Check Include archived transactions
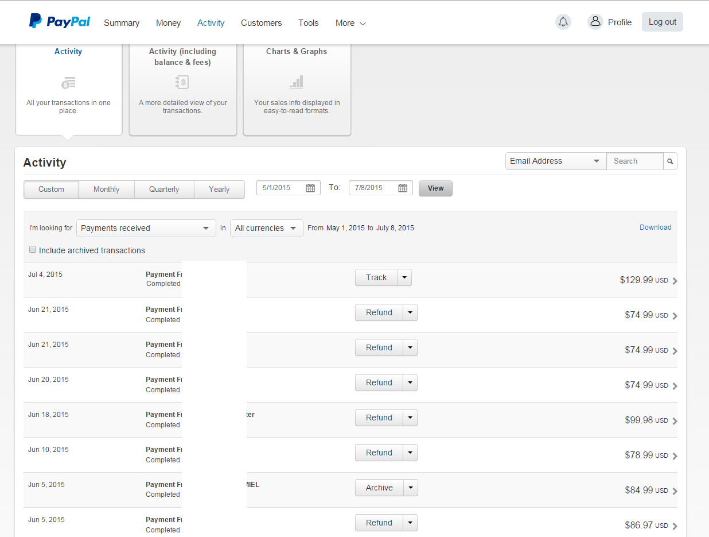 [33, 250]
